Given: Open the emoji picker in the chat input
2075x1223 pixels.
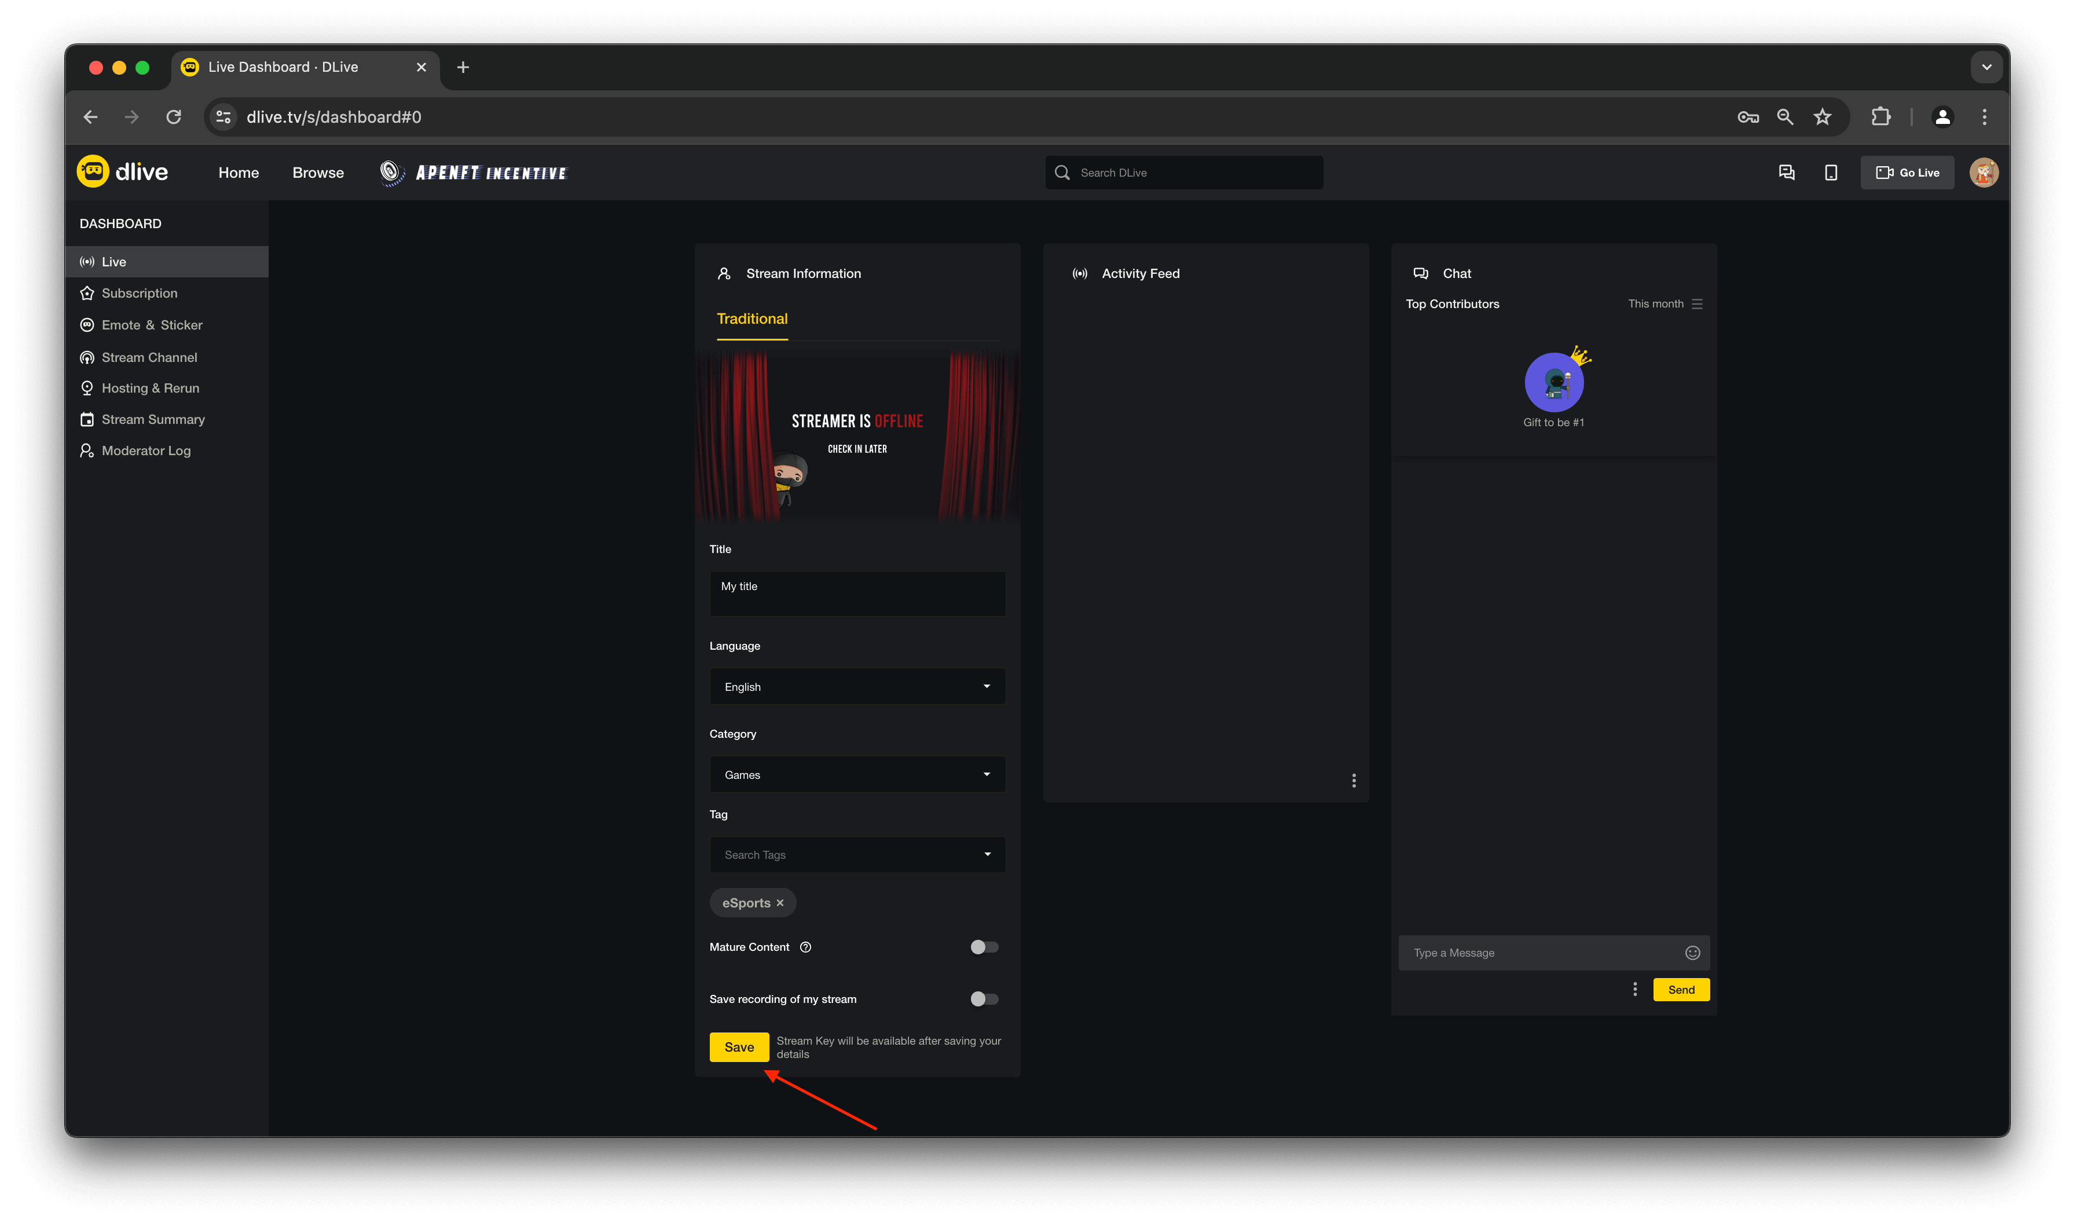Looking at the screenshot, I should point(1693,953).
